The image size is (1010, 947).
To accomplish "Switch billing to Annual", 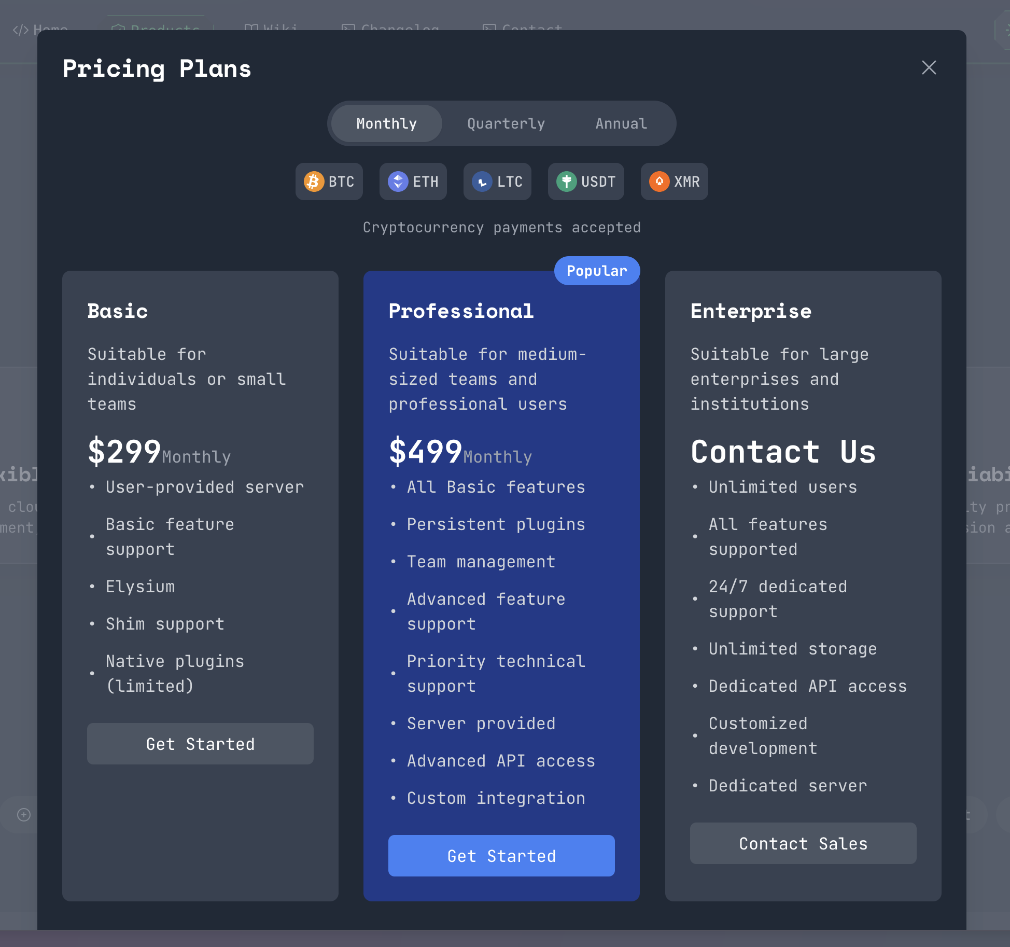I will 620,123.
